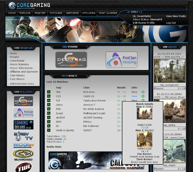Click the akZENT tag cell
193x172 pixels.
(x=60, y=117)
